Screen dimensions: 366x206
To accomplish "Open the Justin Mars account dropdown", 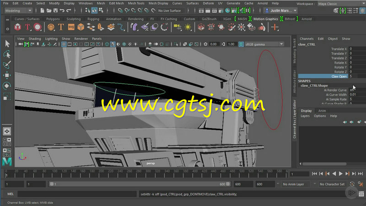I will 280,11.
